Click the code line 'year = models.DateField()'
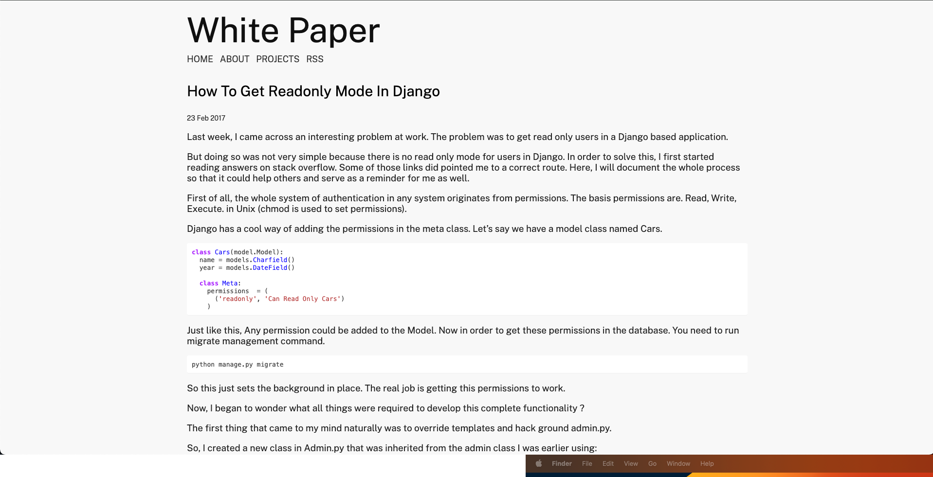The height and width of the screenshot is (477, 933). click(247, 268)
